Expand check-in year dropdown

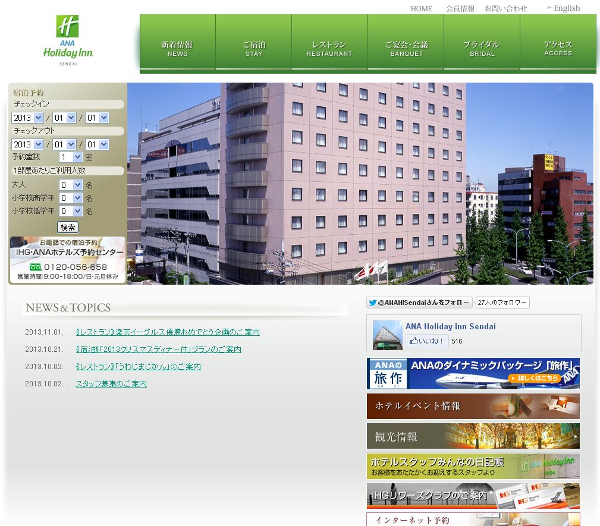coord(27,118)
